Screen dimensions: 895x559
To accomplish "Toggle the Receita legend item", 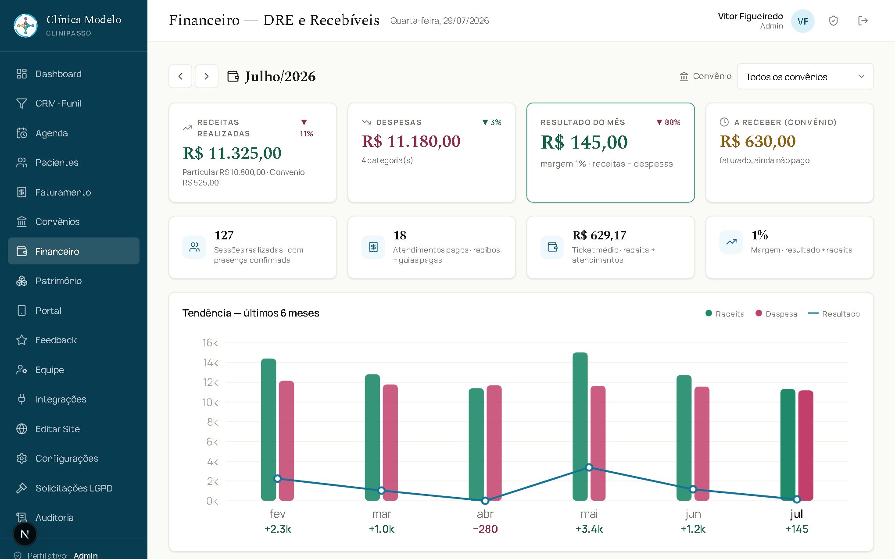I will tap(725, 314).
